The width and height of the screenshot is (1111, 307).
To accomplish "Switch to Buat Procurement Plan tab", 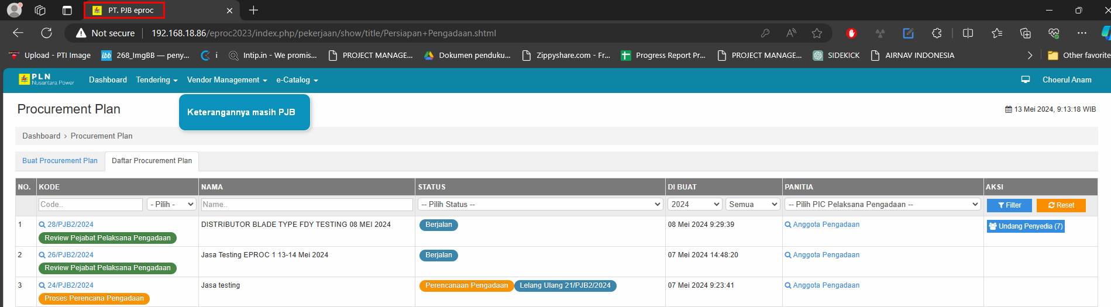I will click(60, 161).
